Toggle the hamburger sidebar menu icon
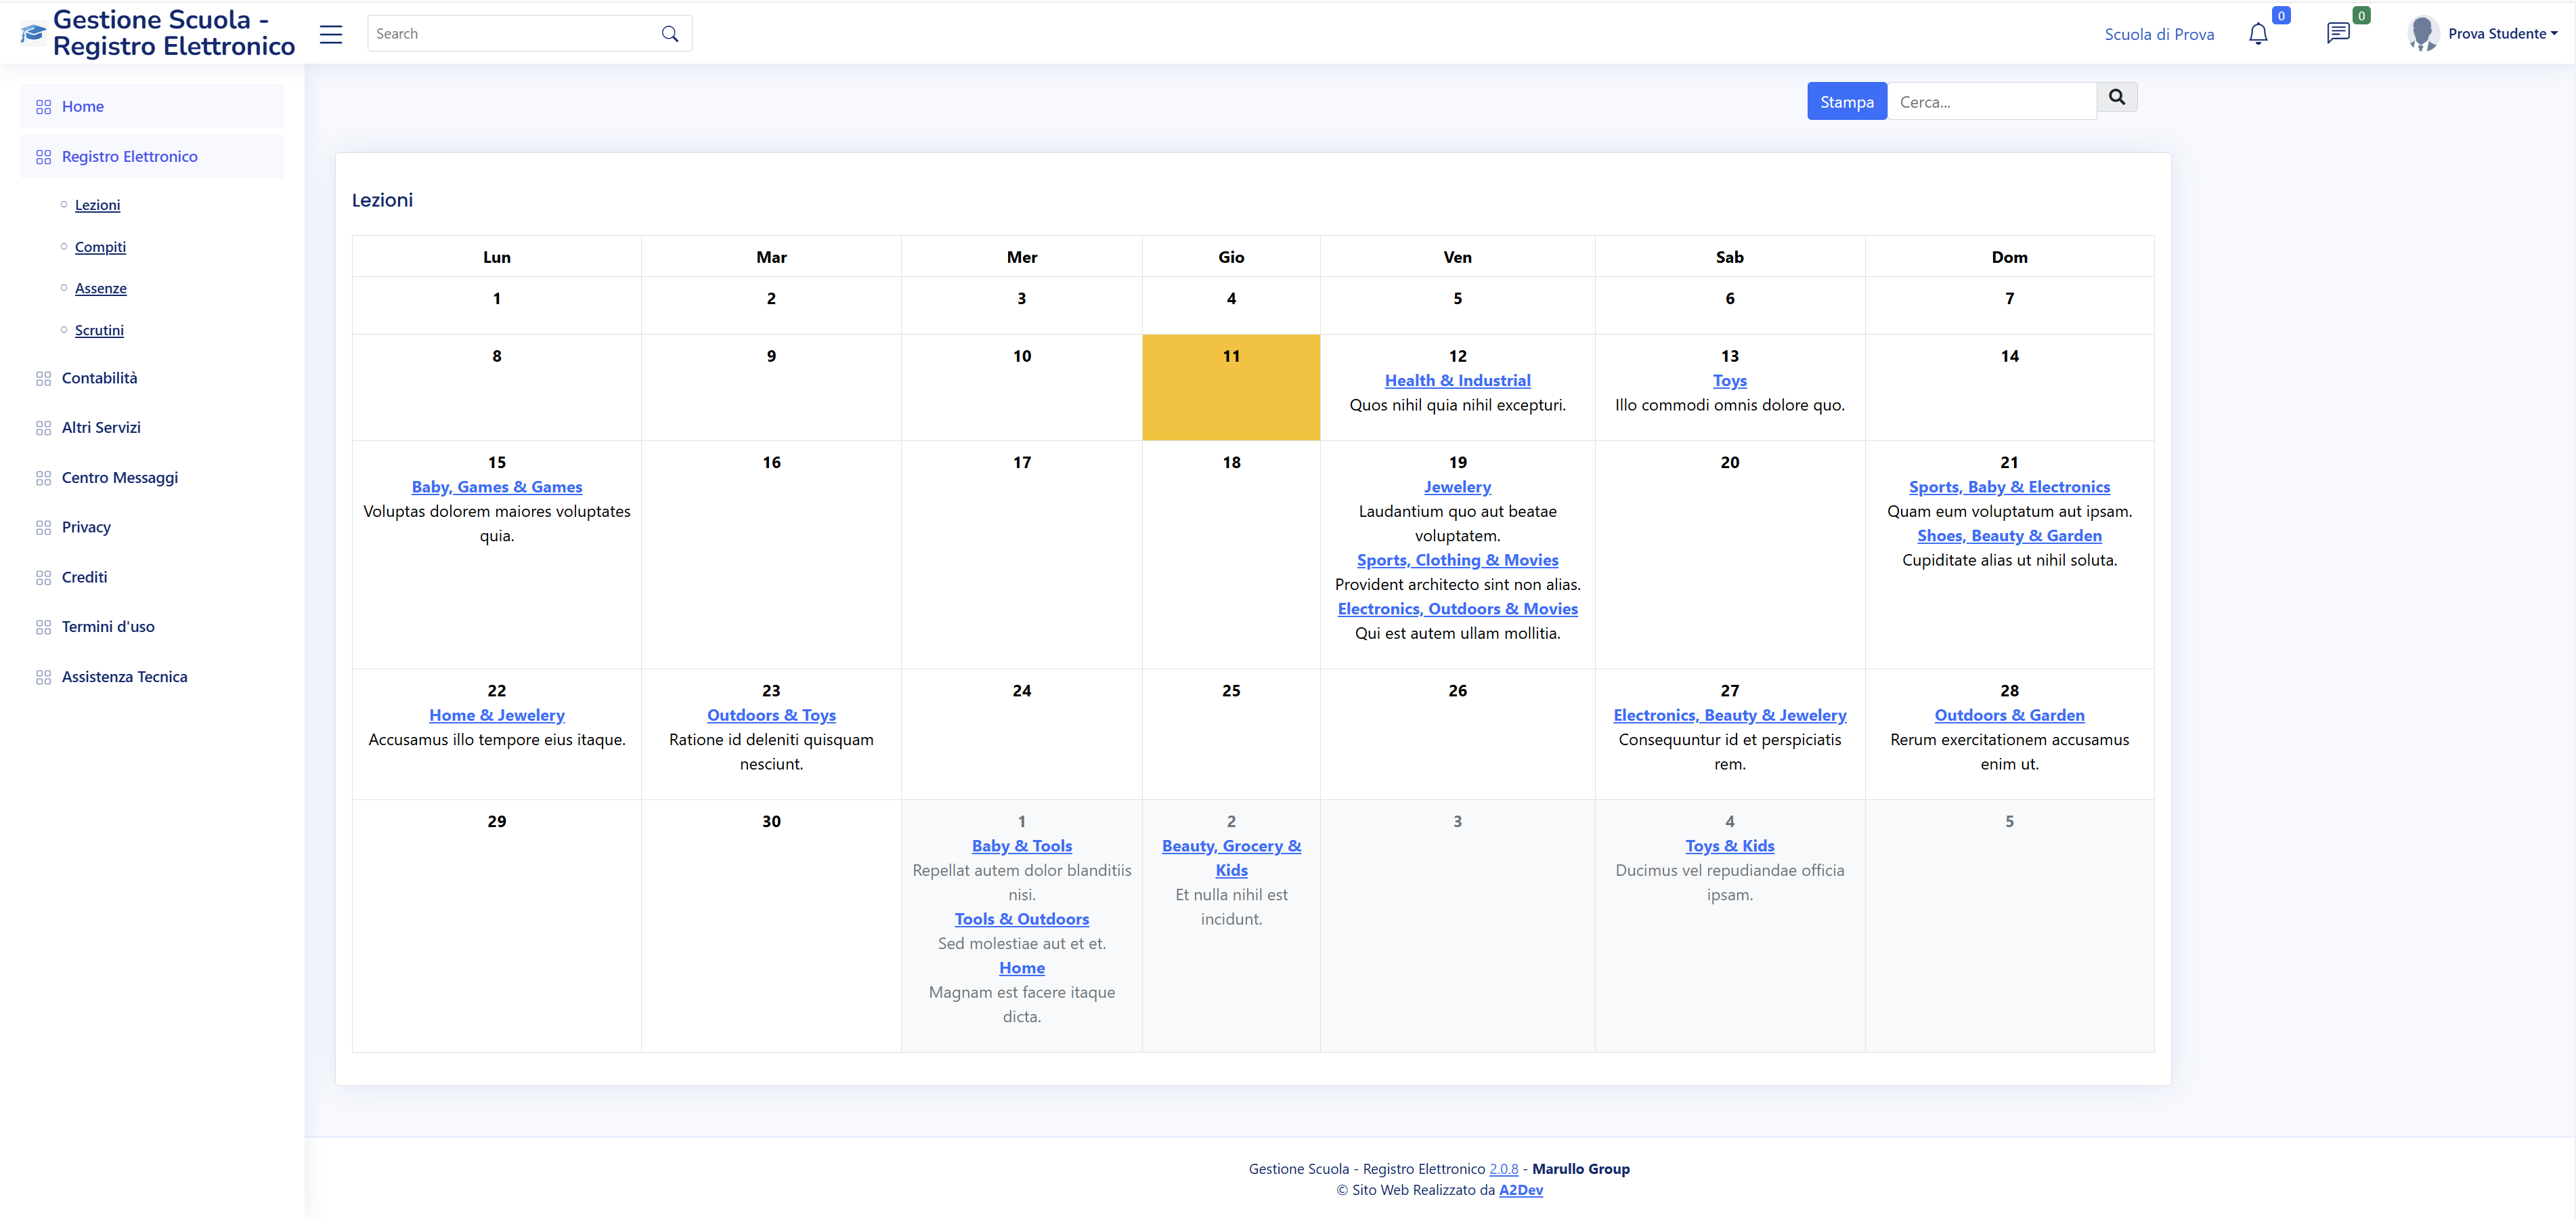Screen dimensions: 2576x1220 click(331, 34)
